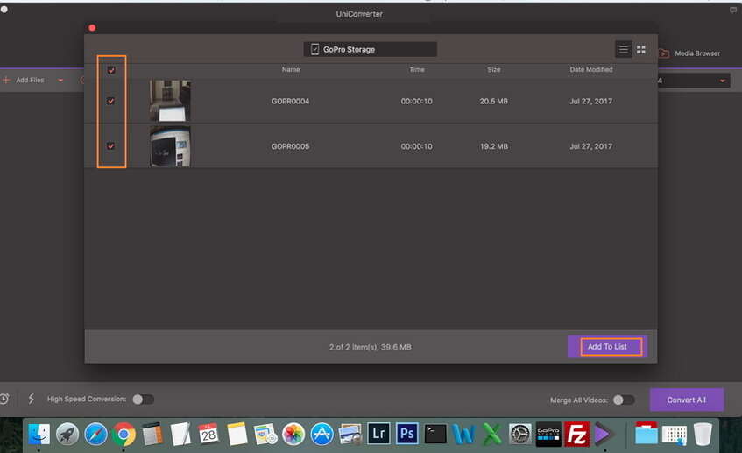Click the Add Files button label

(x=30, y=80)
